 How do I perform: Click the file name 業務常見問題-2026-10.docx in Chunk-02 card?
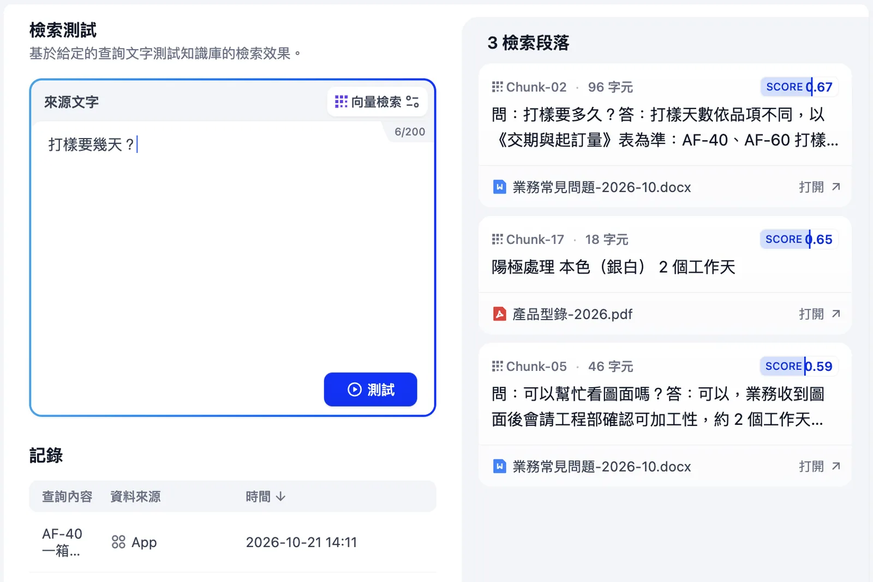[x=602, y=187]
